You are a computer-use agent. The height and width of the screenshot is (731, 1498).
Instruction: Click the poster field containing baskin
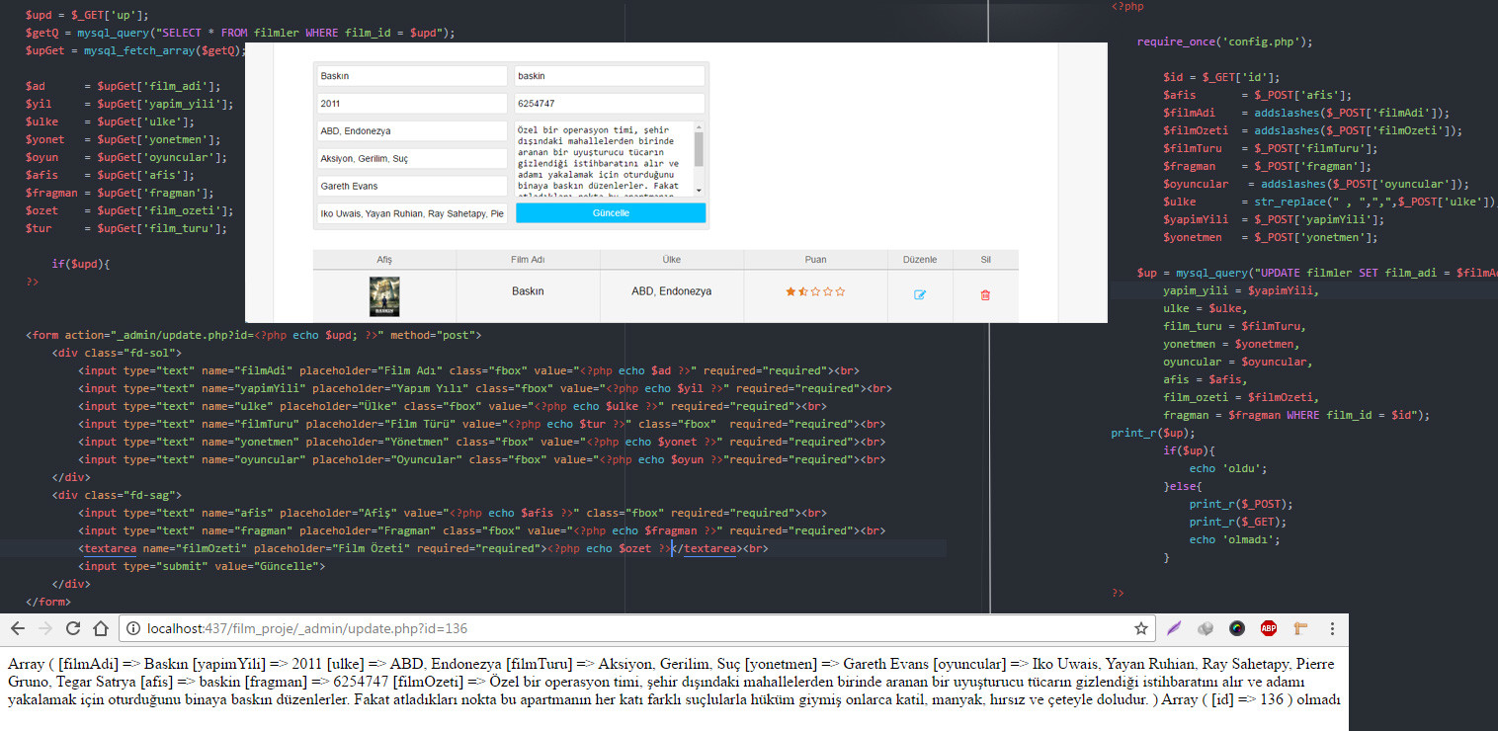point(611,76)
